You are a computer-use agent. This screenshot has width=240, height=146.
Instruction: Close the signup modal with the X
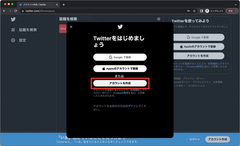click(71, 27)
